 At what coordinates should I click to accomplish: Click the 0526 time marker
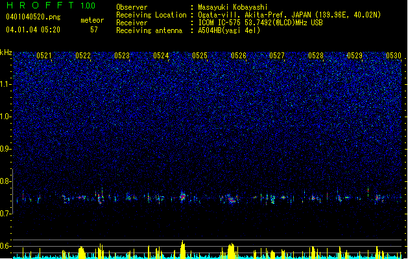[x=239, y=56]
